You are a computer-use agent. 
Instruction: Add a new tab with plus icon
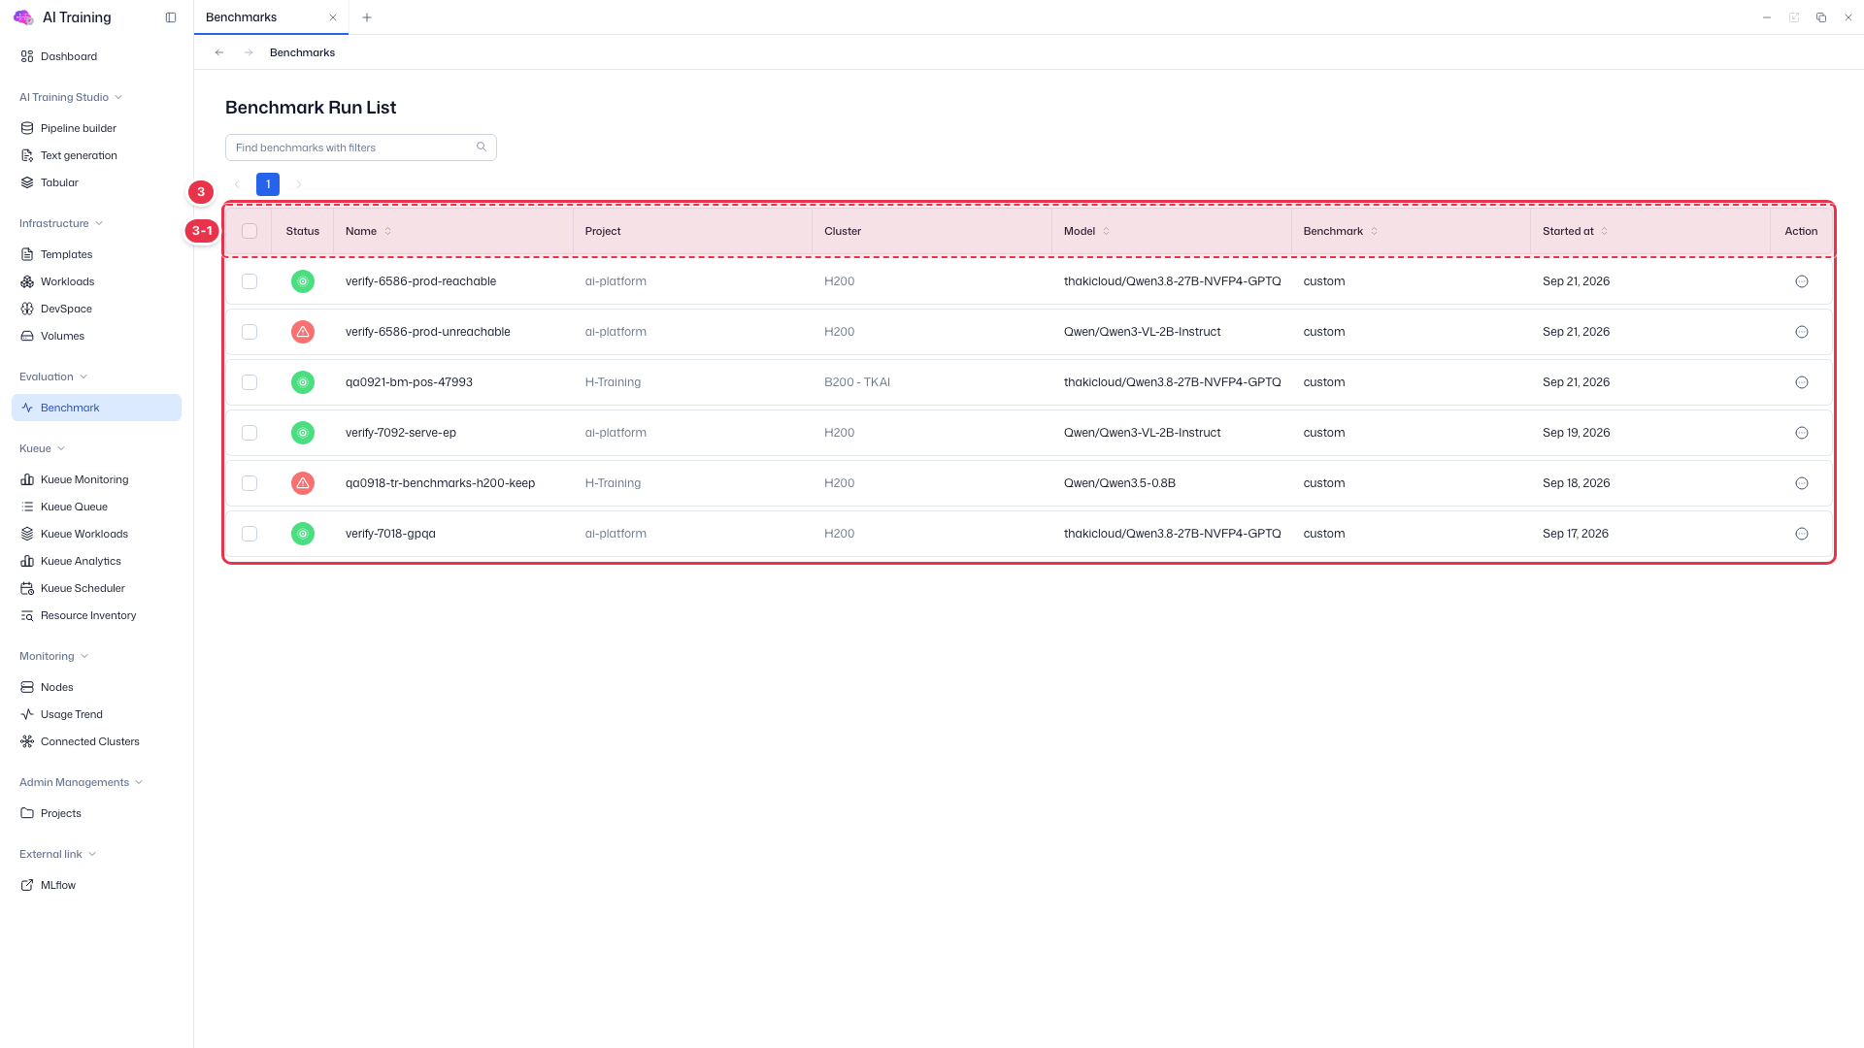coord(367,17)
